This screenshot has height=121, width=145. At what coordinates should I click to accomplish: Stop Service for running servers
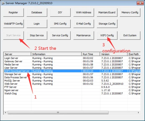coord(37,35)
